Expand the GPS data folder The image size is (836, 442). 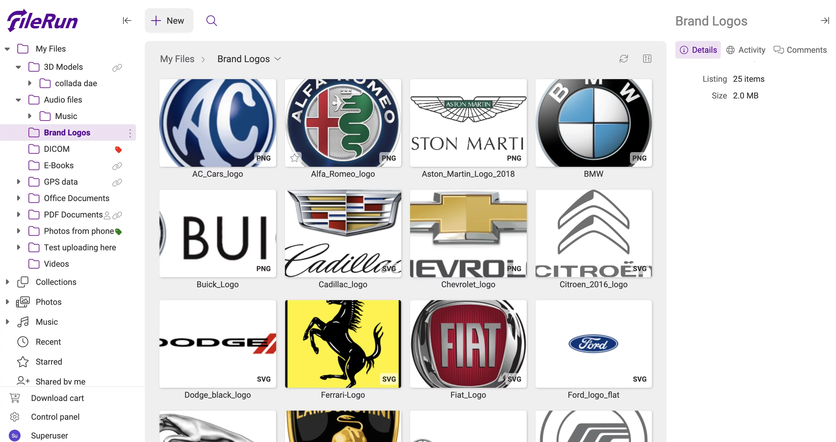[x=18, y=182]
